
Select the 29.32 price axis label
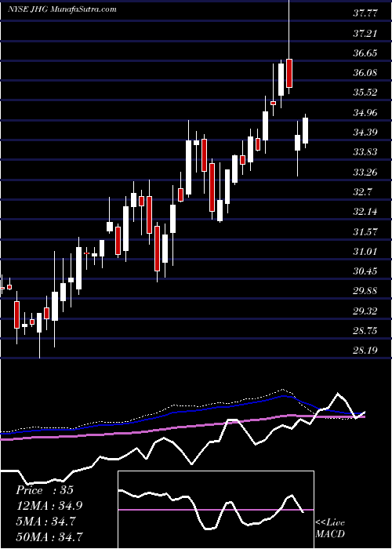[365, 311]
